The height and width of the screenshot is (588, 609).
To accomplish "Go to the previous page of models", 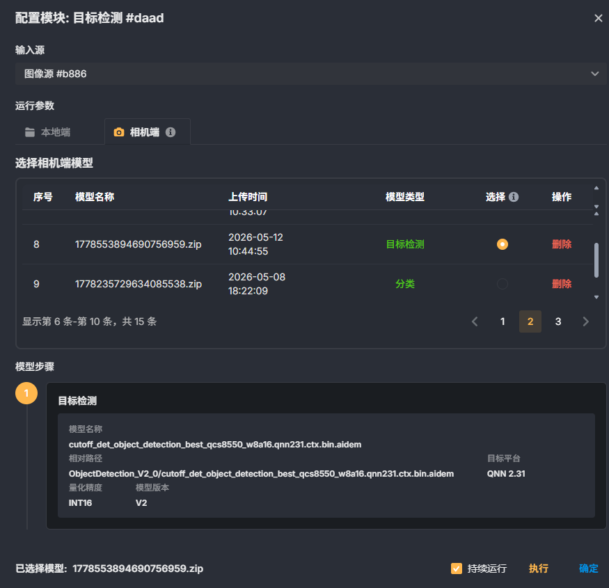I will 475,321.
